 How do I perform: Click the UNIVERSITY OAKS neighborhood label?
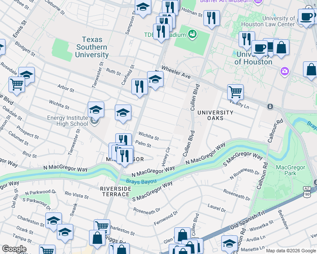215,115
